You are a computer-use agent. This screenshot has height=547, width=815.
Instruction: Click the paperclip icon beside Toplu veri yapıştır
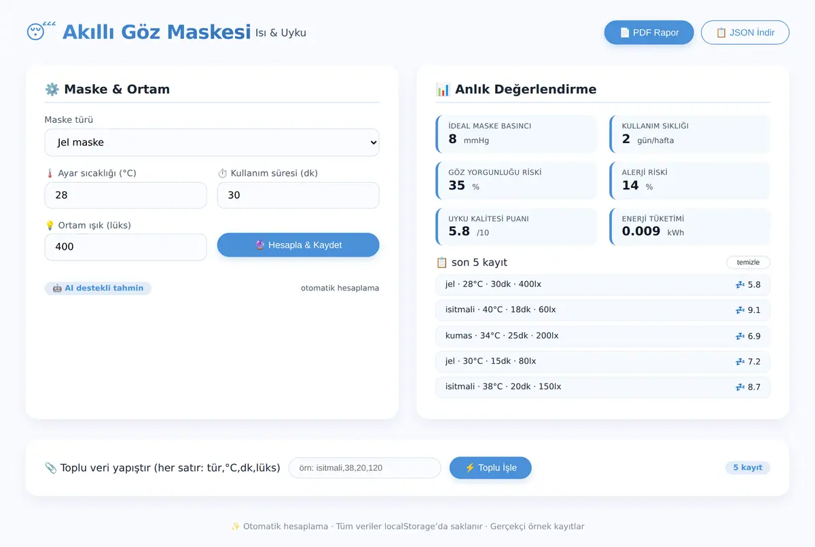coord(50,468)
